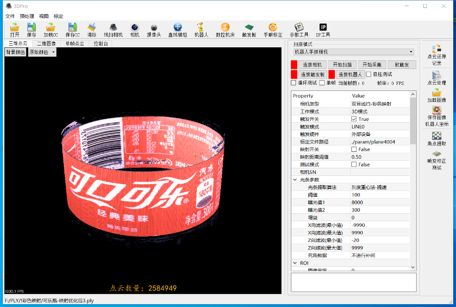456x307 pixels.
Task: Select the 光条提取算法 value 灰度重心法-提速
Action: click(x=369, y=187)
